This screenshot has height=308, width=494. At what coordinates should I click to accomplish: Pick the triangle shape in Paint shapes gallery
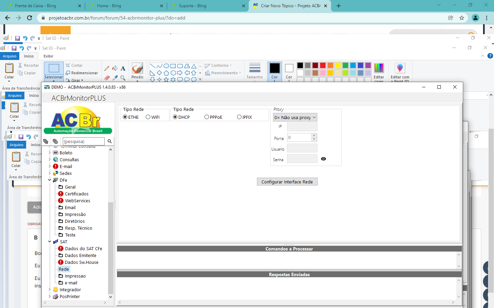click(x=193, y=66)
